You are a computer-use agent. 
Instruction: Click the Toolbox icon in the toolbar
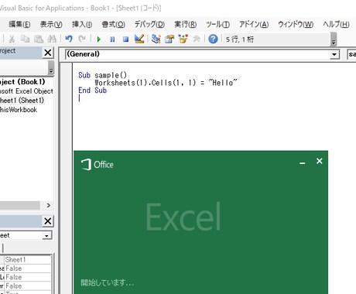197,39
